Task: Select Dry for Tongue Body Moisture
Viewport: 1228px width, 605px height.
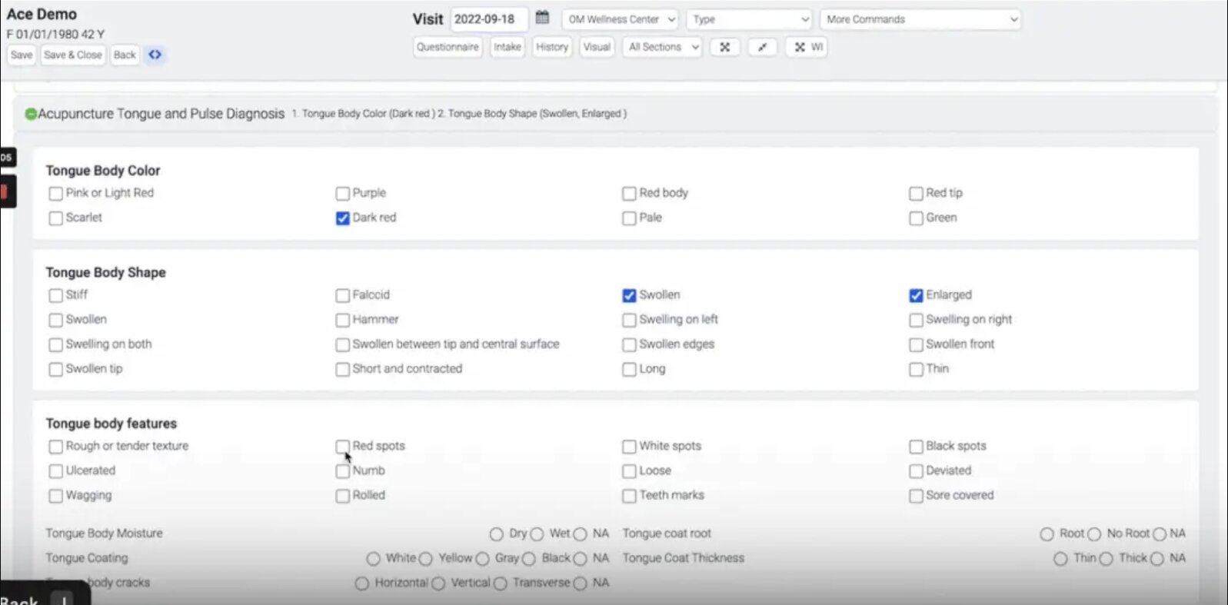Action: coord(497,534)
